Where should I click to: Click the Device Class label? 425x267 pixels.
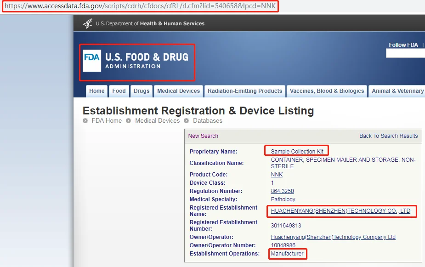click(207, 183)
